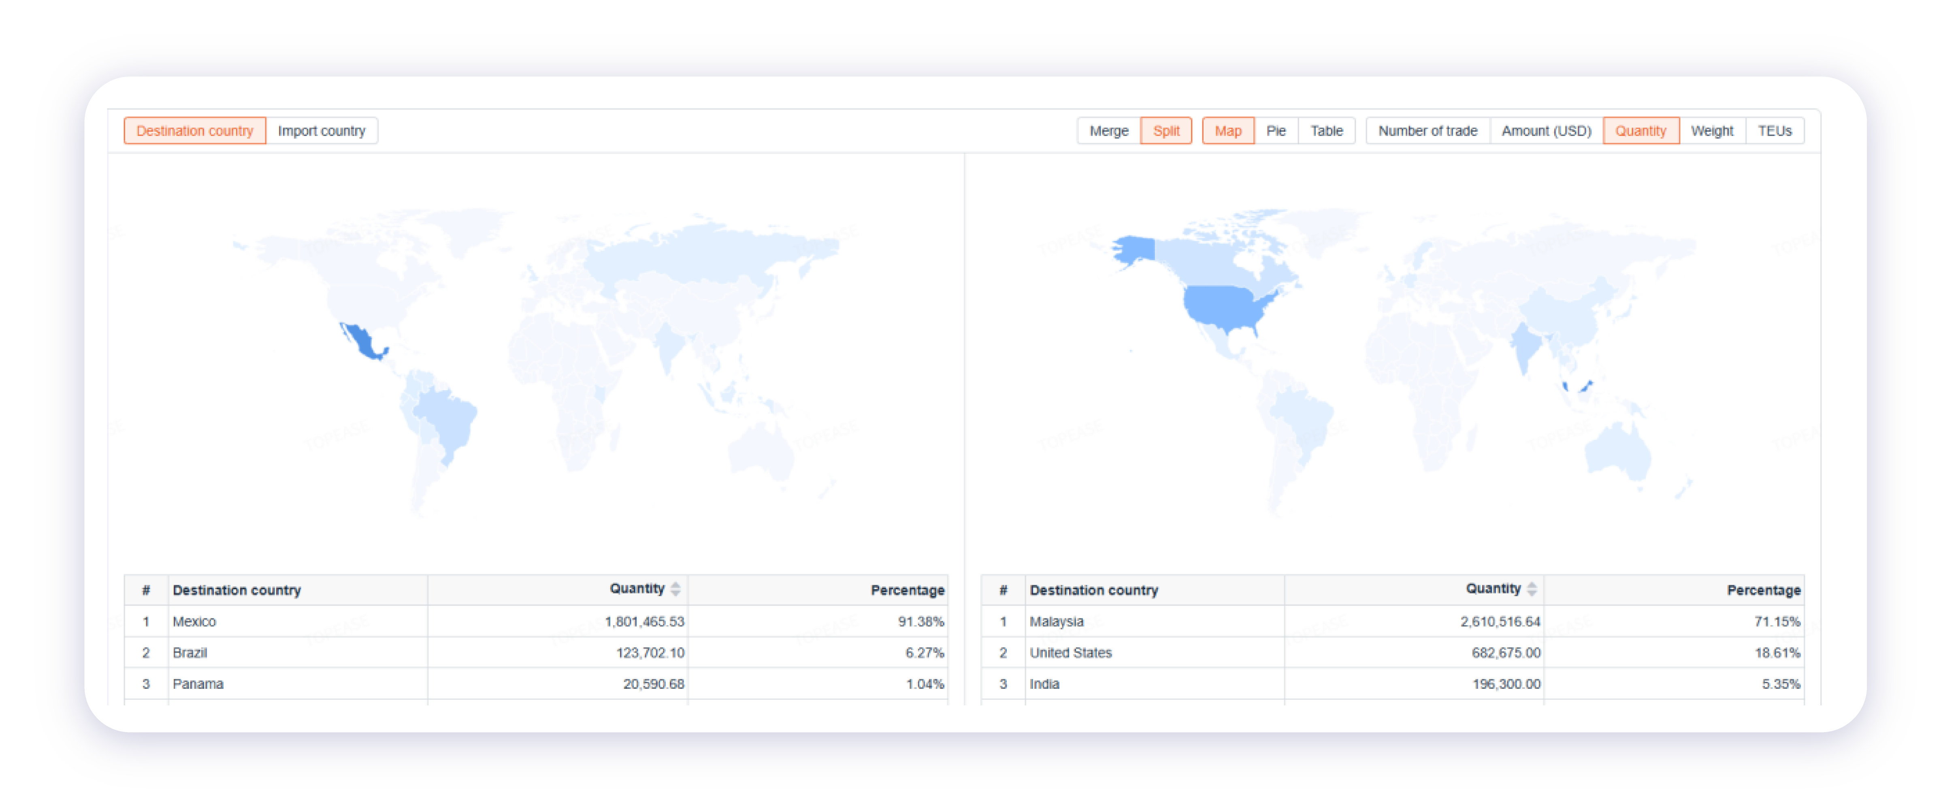Switch to Pie chart display

pos(1276,131)
